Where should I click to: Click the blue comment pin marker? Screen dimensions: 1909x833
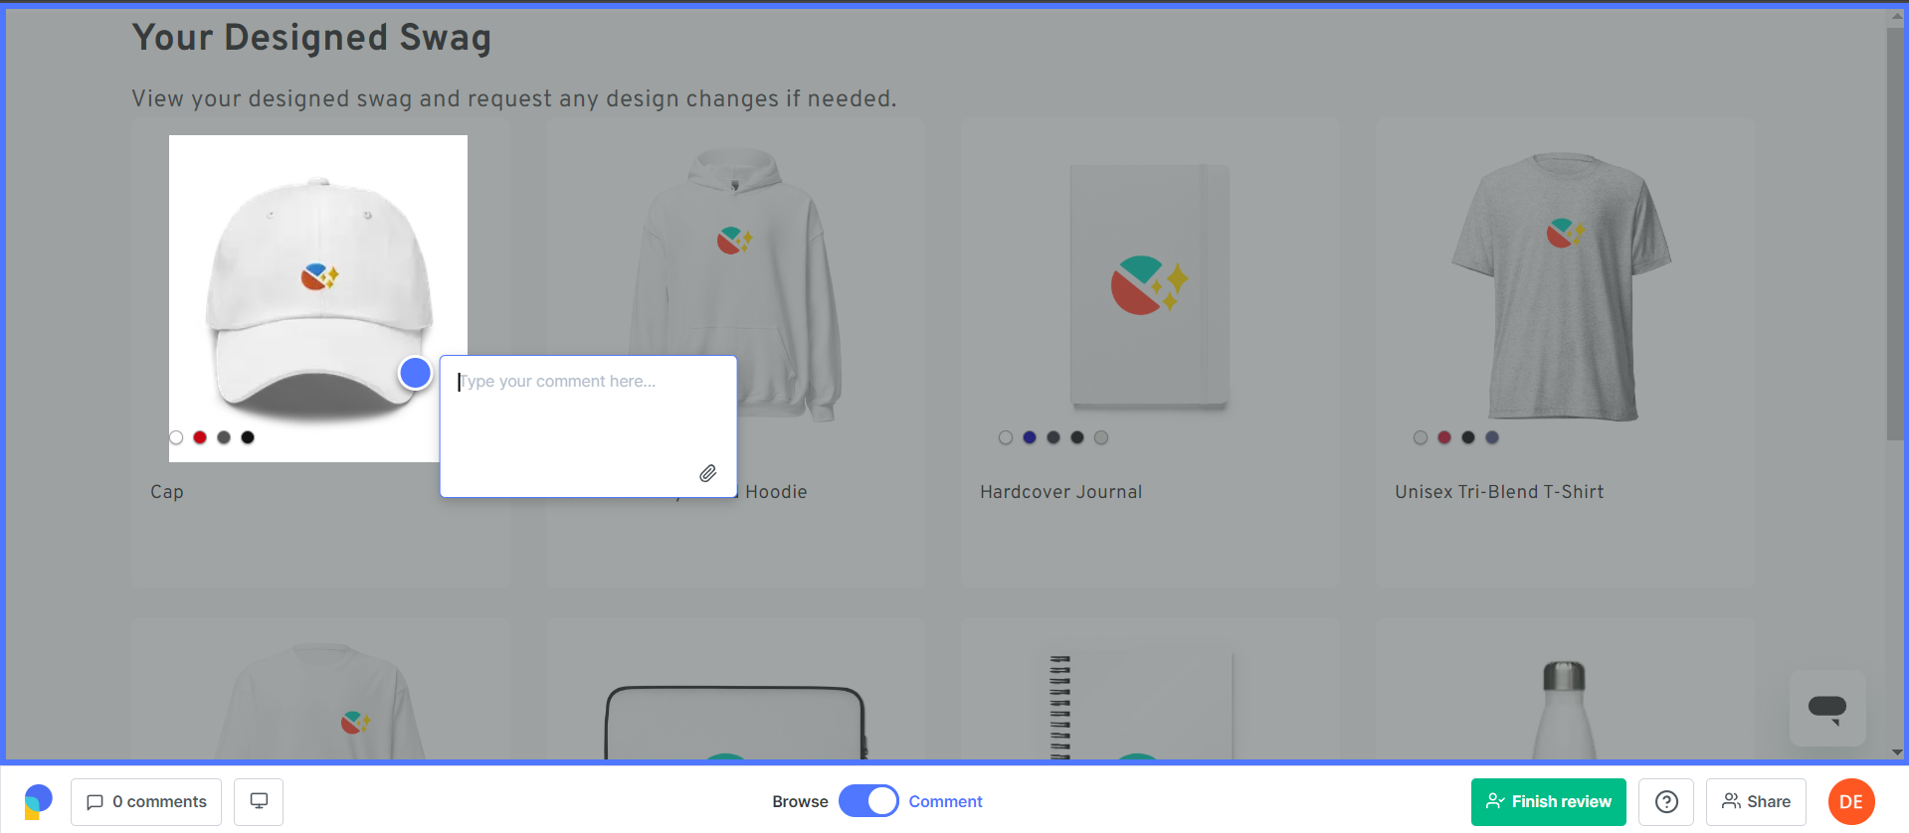(415, 373)
